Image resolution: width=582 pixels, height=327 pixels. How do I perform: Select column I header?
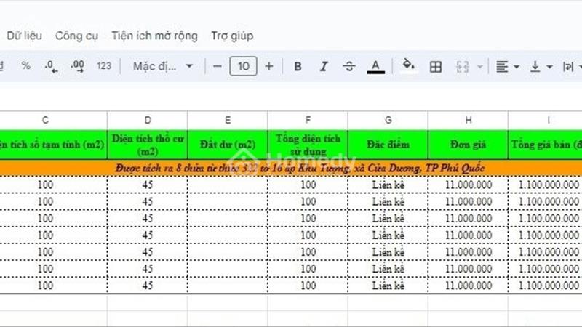545,120
